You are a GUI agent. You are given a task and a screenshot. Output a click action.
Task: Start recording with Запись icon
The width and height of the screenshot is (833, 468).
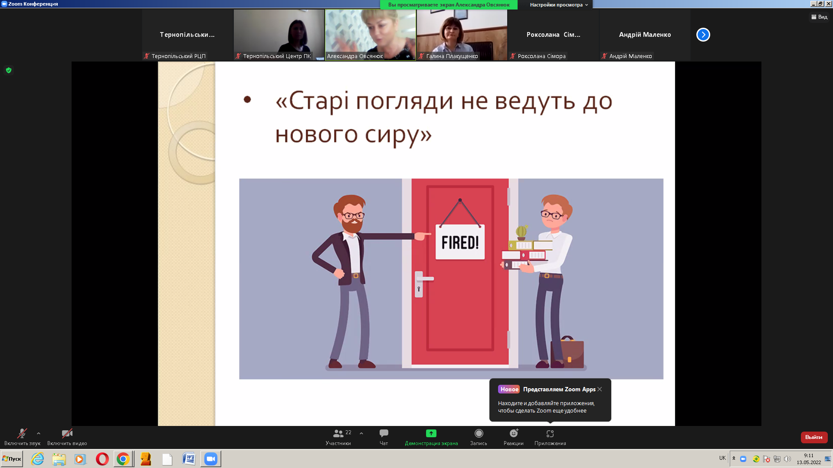pyautogui.click(x=479, y=434)
